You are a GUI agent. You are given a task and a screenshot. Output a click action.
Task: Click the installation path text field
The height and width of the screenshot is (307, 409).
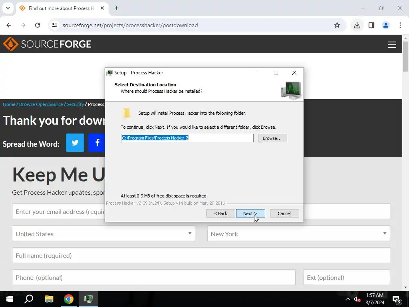(x=187, y=138)
